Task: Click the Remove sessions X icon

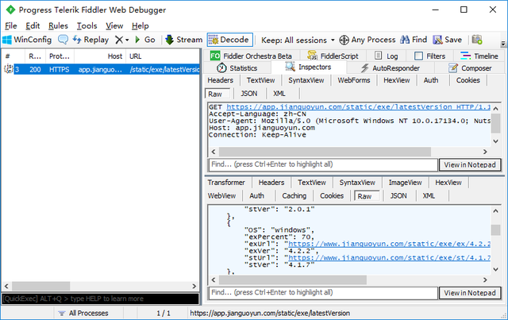Action: (x=119, y=40)
